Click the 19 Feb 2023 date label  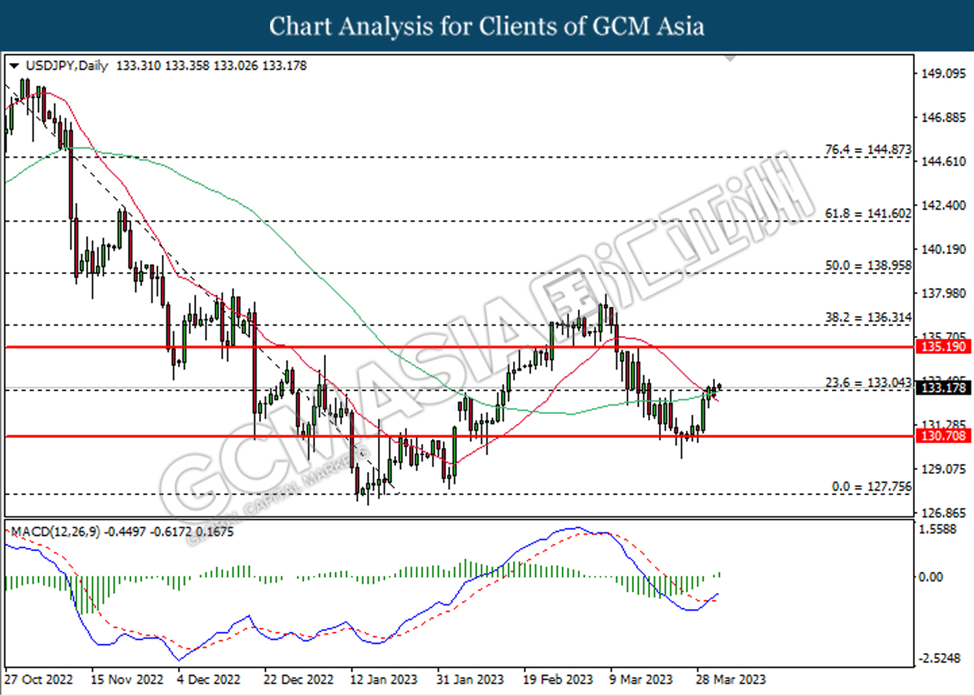pos(558,680)
